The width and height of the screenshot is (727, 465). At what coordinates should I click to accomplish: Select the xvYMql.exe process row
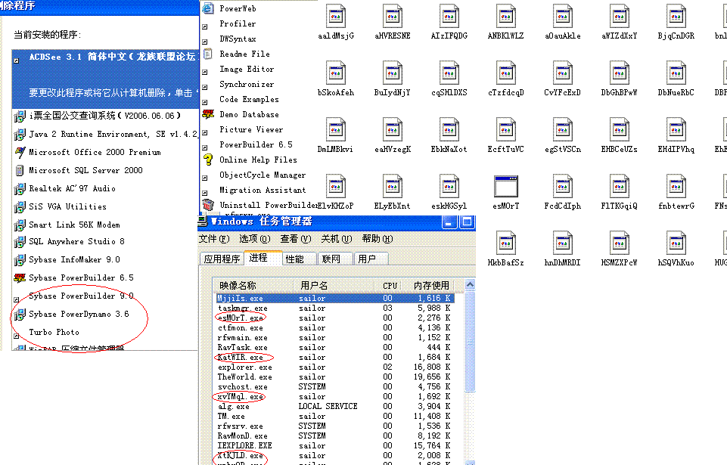tap(335, 397)
